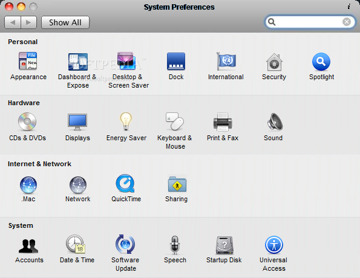Go forward with the right arrow button
The height and width of the screenshot is (278, 360).
(x=28, y=22)
